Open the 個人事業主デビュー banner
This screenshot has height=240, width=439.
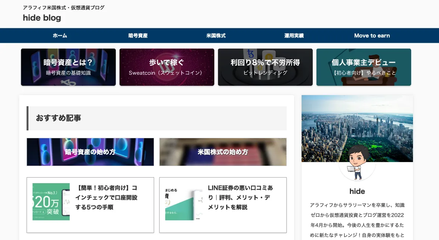tap(364, 67)
